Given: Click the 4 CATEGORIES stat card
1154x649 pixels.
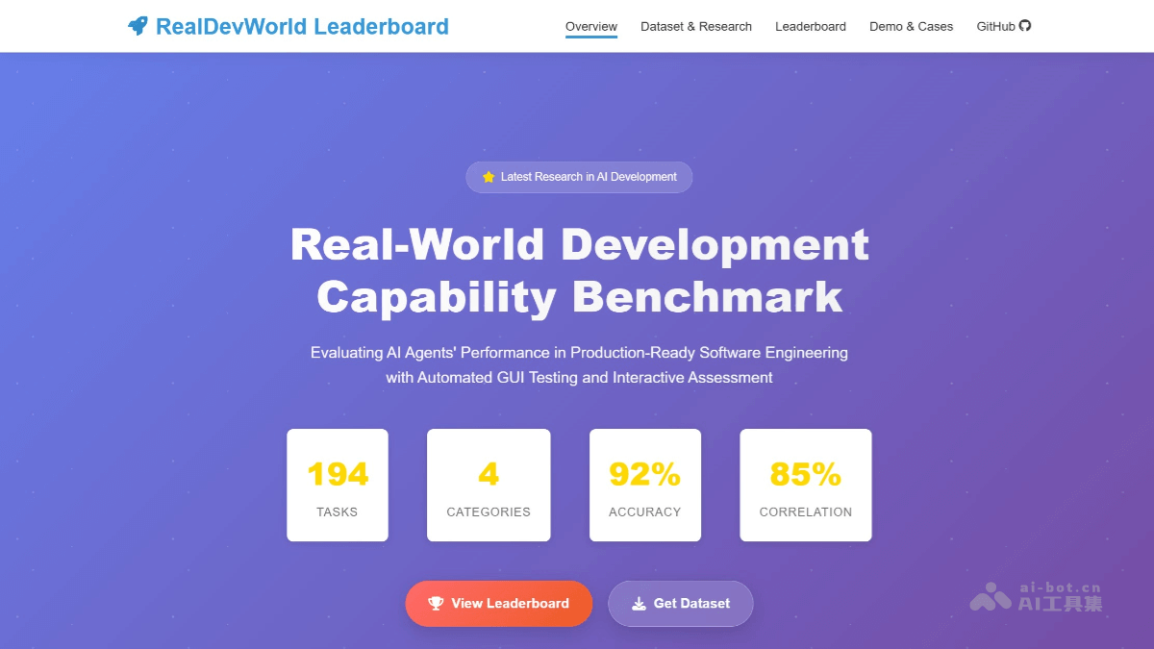Looking at the screenshot, I should coord(489,485).
